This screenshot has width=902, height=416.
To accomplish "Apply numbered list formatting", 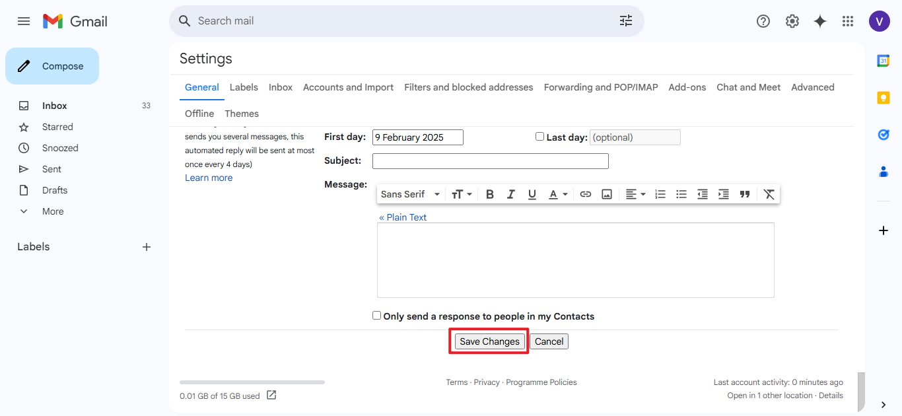I will point(660,194).
